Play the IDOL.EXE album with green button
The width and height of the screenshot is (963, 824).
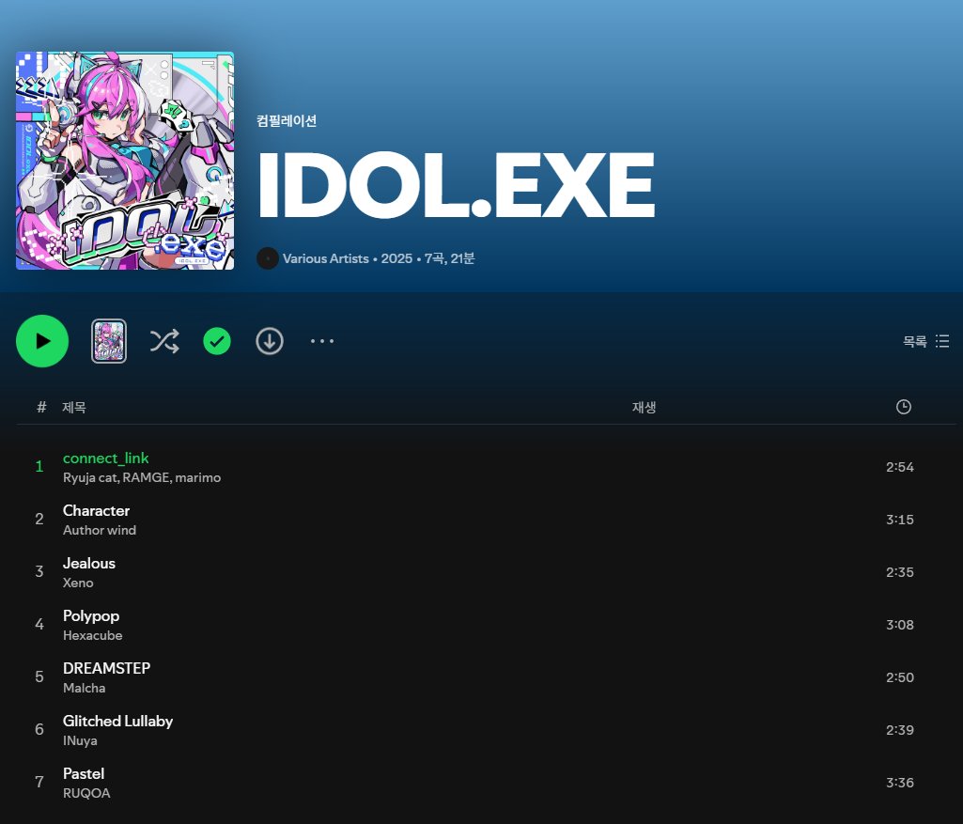tap(41, 341)
